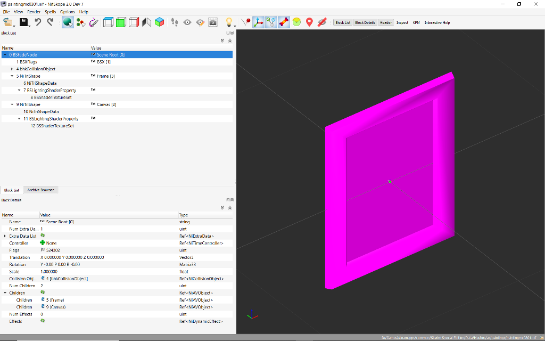Click the Save floppy disk icon
This screenshot has height=341, width=545.
coord(23,22)
